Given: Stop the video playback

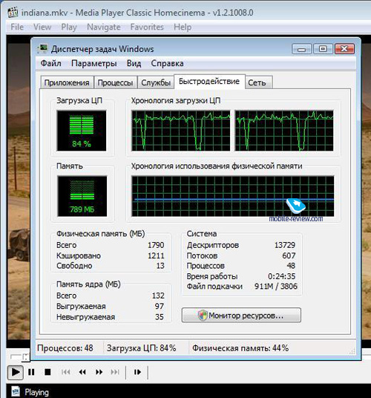Looking at the screenshot, I should pos(47,372).
